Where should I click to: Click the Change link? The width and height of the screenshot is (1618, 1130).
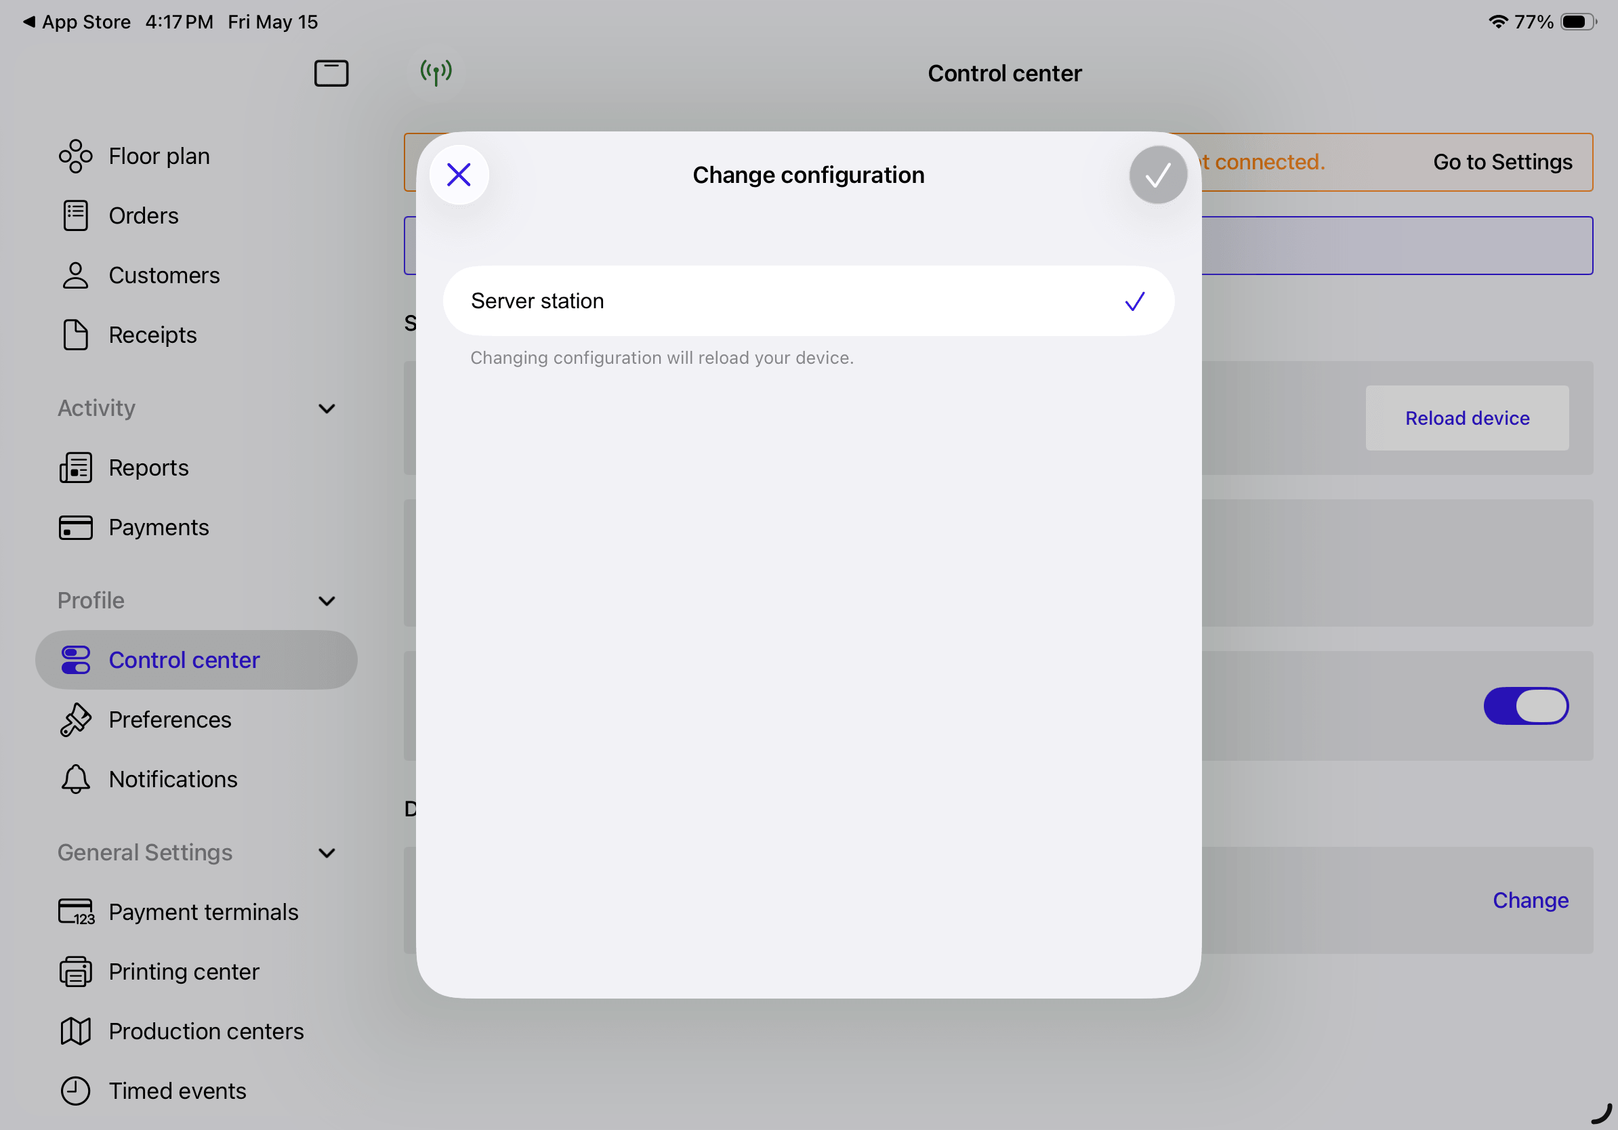1531,900
